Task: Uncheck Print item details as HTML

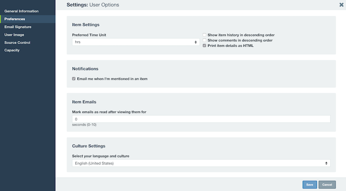Action: point(204,45)
